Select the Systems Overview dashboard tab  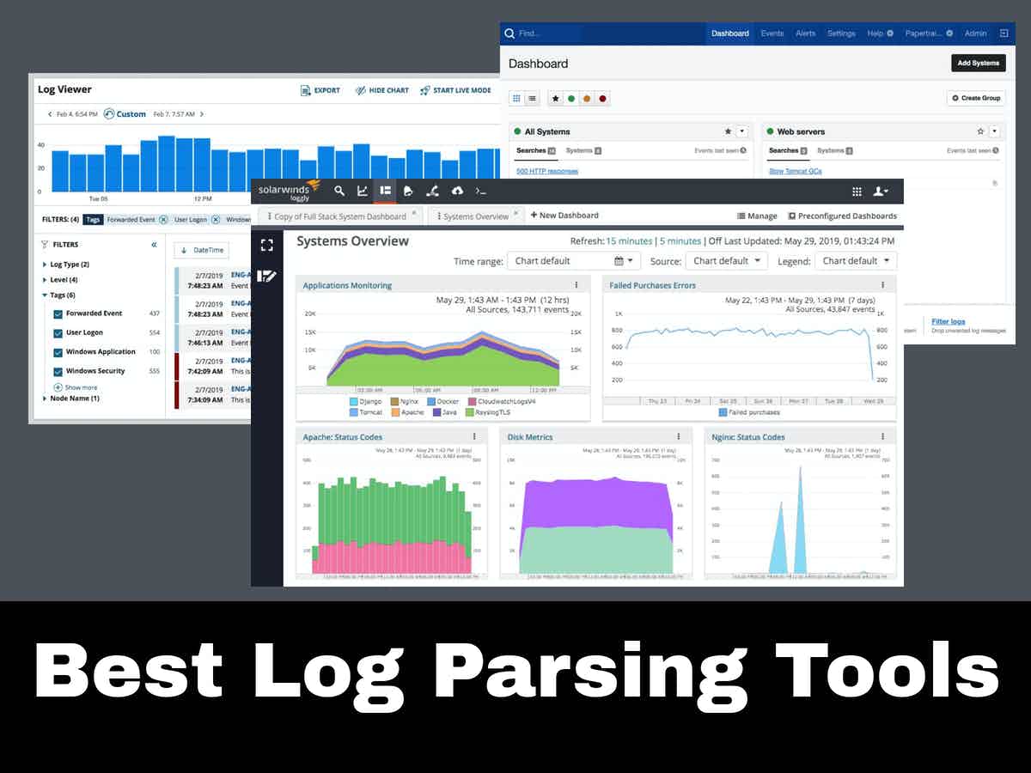click(478, 215)
